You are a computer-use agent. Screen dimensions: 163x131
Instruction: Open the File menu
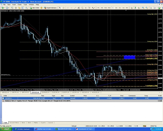(4, 5)
